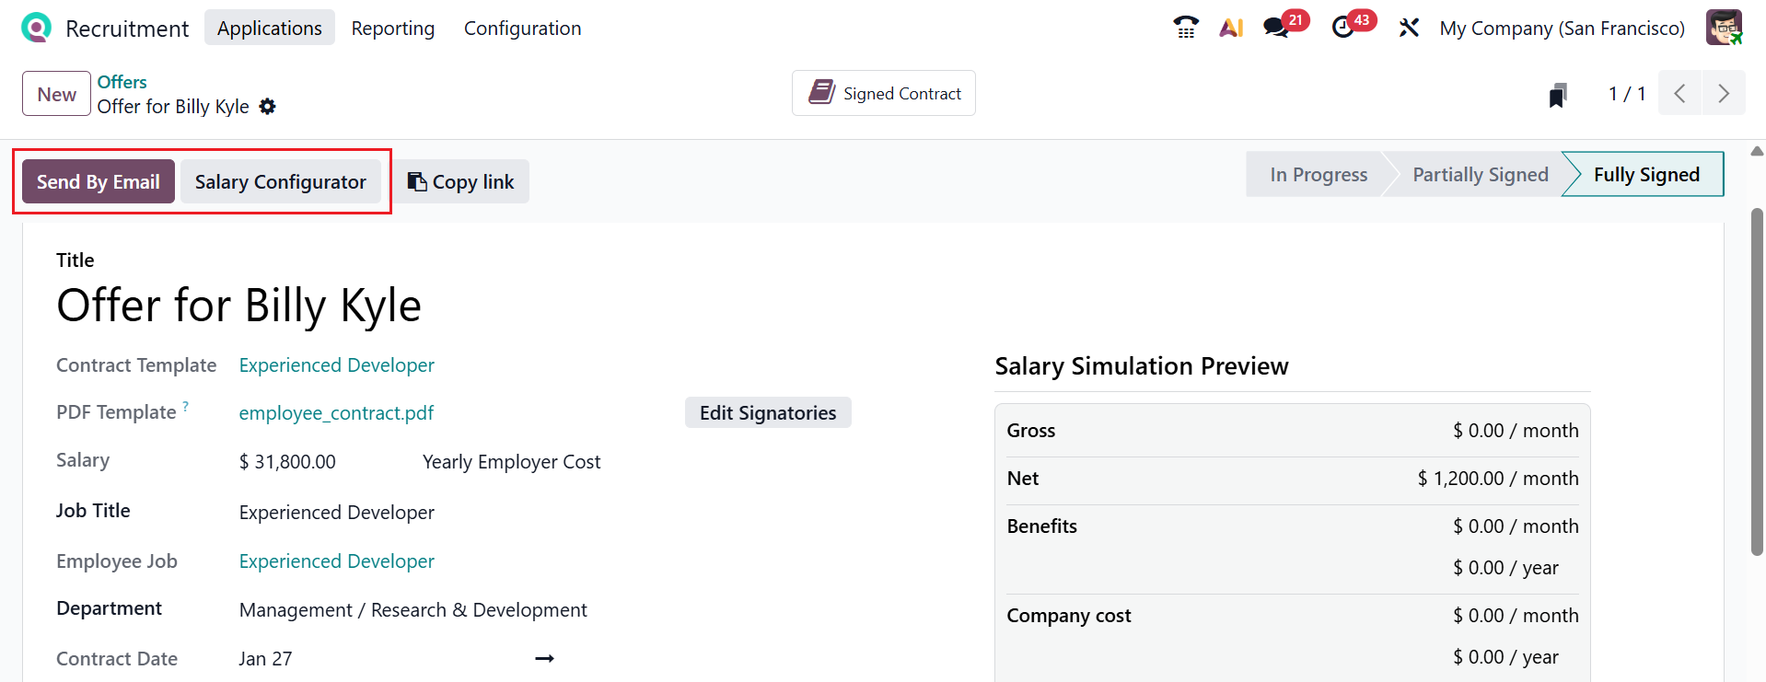
Task: Open the gear actions menu for offer
Action: tap(268, 107)
